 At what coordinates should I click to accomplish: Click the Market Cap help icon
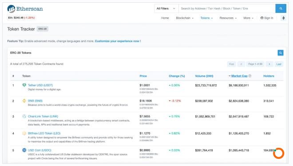point(250,76)
